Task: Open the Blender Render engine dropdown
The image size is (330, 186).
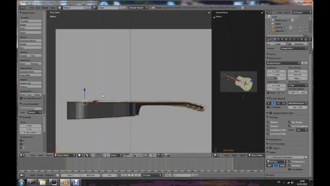Action: coord(138,8)
